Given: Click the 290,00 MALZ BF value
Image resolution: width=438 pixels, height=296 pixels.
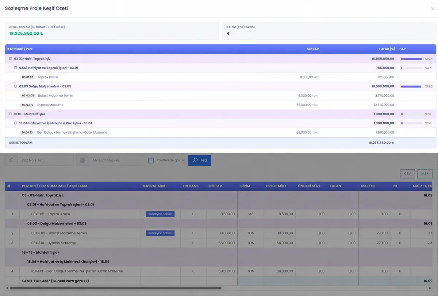Looking at the screenshot, I should coord(382,233).
